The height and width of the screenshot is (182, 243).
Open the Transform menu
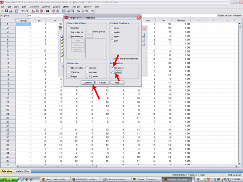34,7
